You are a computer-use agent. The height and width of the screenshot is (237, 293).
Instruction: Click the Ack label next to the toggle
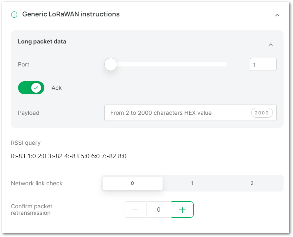coord(57,88)
